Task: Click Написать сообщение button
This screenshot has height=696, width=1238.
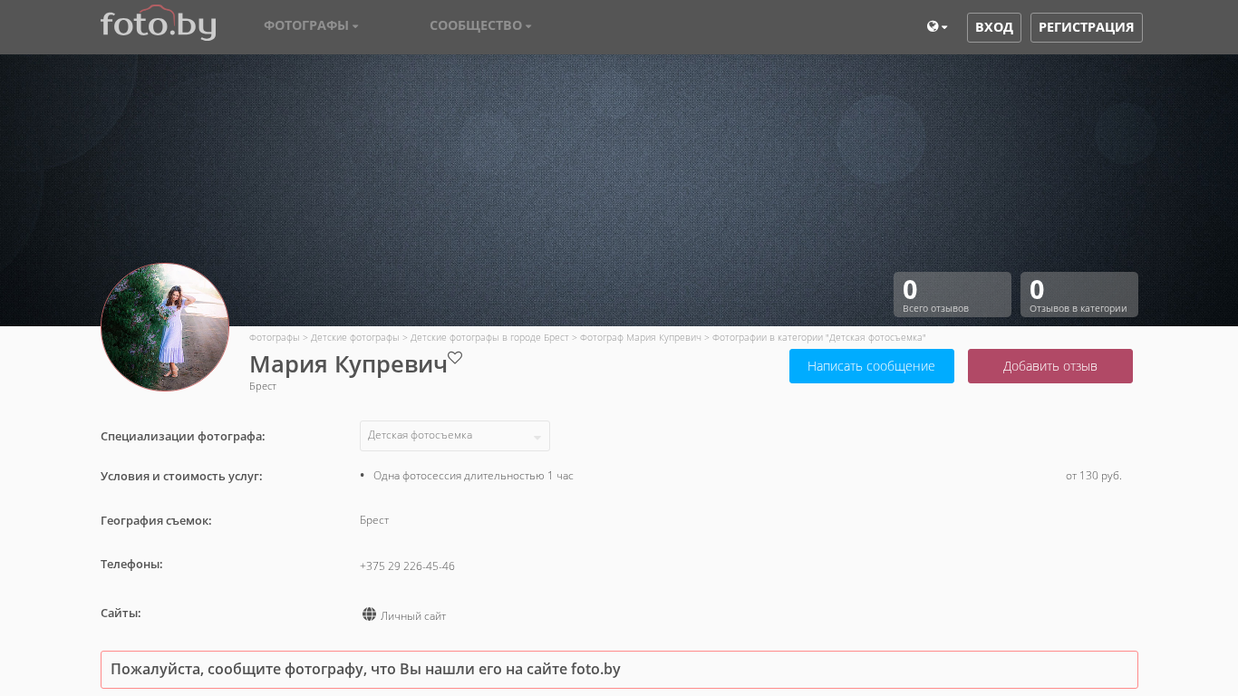Action: 871,366
